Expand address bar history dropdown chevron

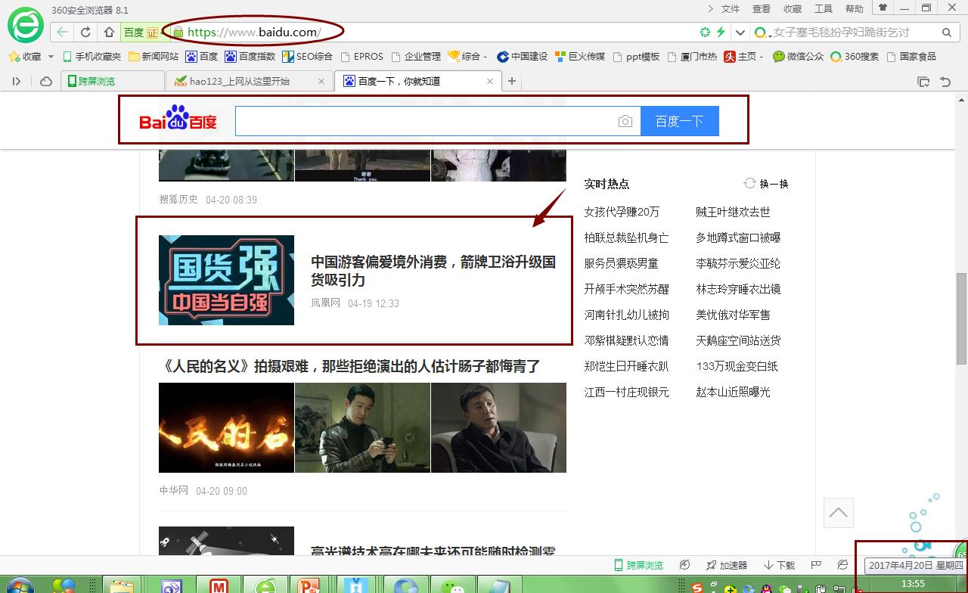point(740,33)
